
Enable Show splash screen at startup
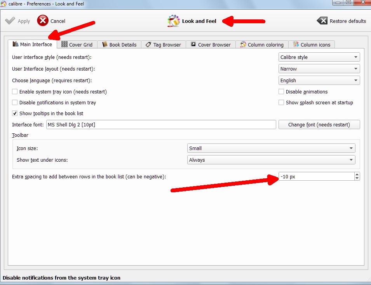[x=281, y=102]
